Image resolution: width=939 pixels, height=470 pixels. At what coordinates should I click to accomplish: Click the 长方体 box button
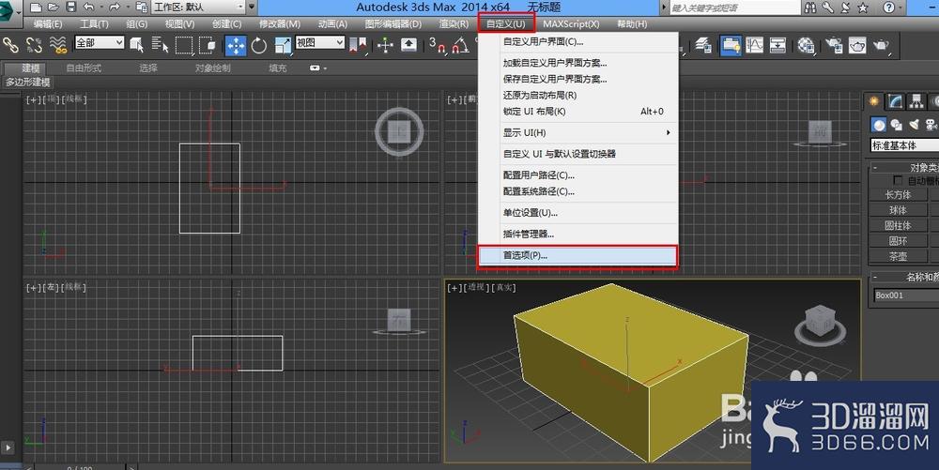pos(898,195)
